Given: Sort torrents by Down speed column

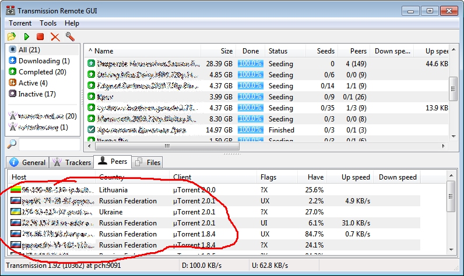Looking at the screenshot, I should tap(392, 51).
